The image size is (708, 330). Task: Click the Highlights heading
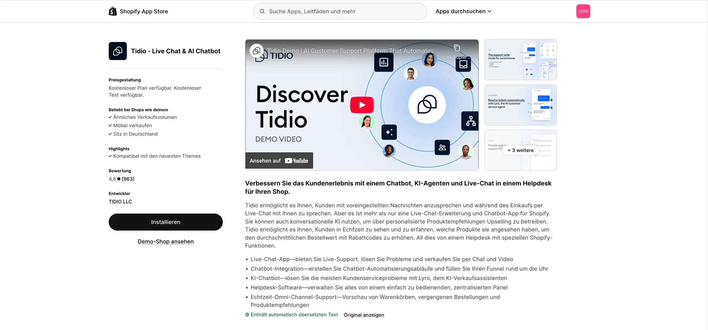coord(119,149)
